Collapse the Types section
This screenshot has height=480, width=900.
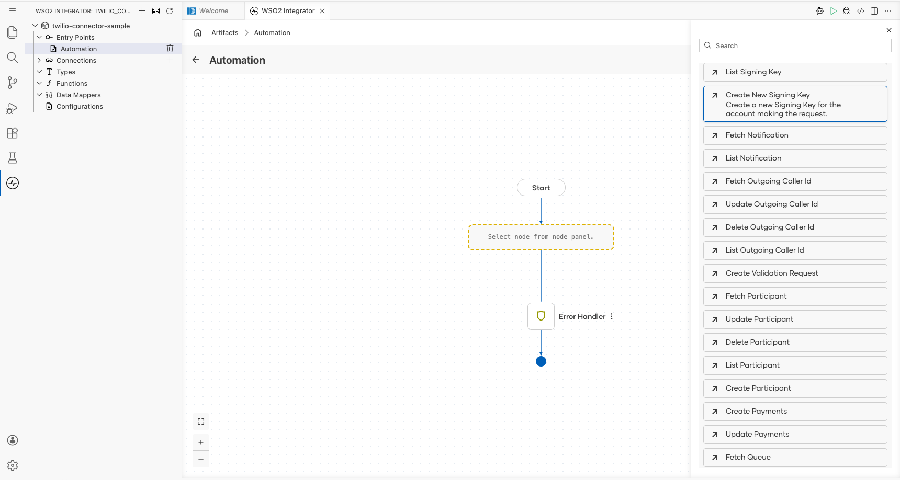(39, 72)
